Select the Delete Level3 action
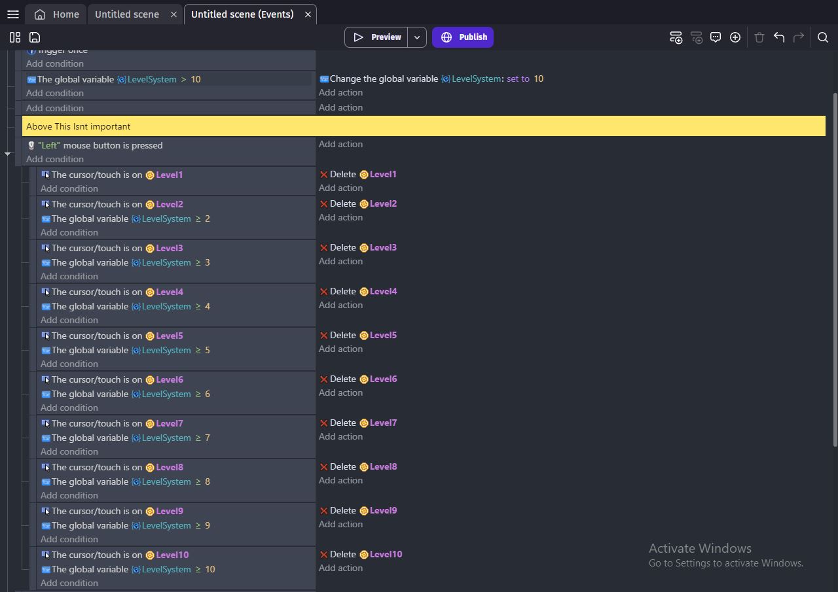Viewport: 838px width, 592px height. (358, 247)
